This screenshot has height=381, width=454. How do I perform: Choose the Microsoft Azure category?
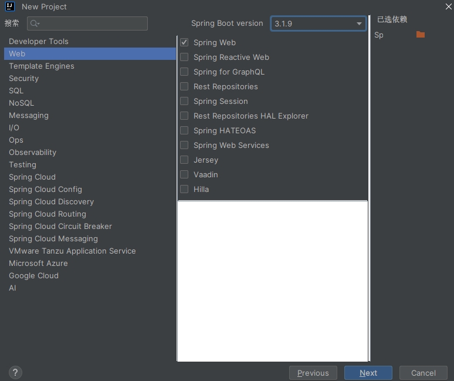coord(90,264)
